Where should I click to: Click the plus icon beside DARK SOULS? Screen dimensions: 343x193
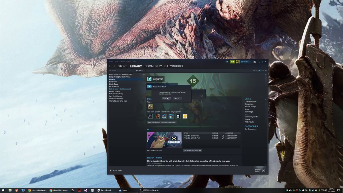tap(144, 75)
